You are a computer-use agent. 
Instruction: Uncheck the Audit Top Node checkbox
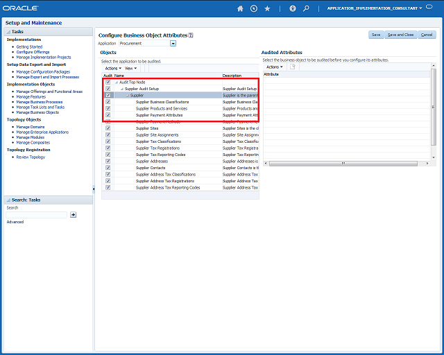(108, 83)
